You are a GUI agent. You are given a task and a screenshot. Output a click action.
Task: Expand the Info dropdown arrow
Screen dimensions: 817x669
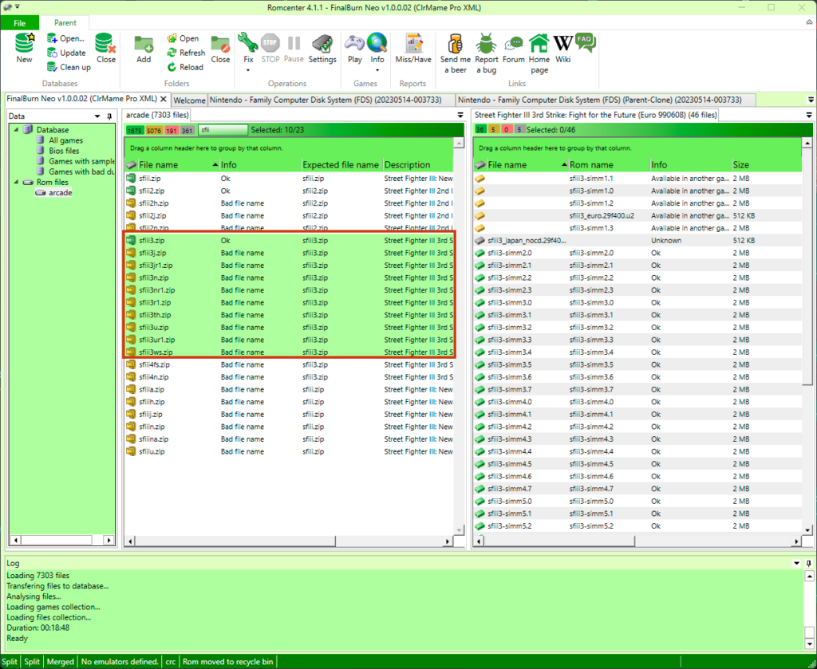tap(377, 70)
